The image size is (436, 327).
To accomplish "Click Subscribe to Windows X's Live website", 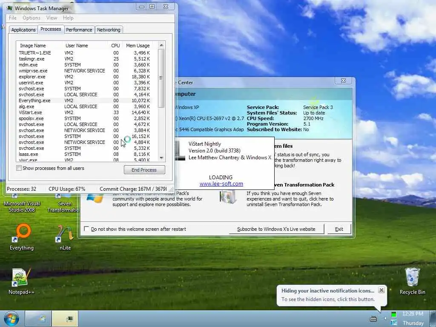I will 276,229.
